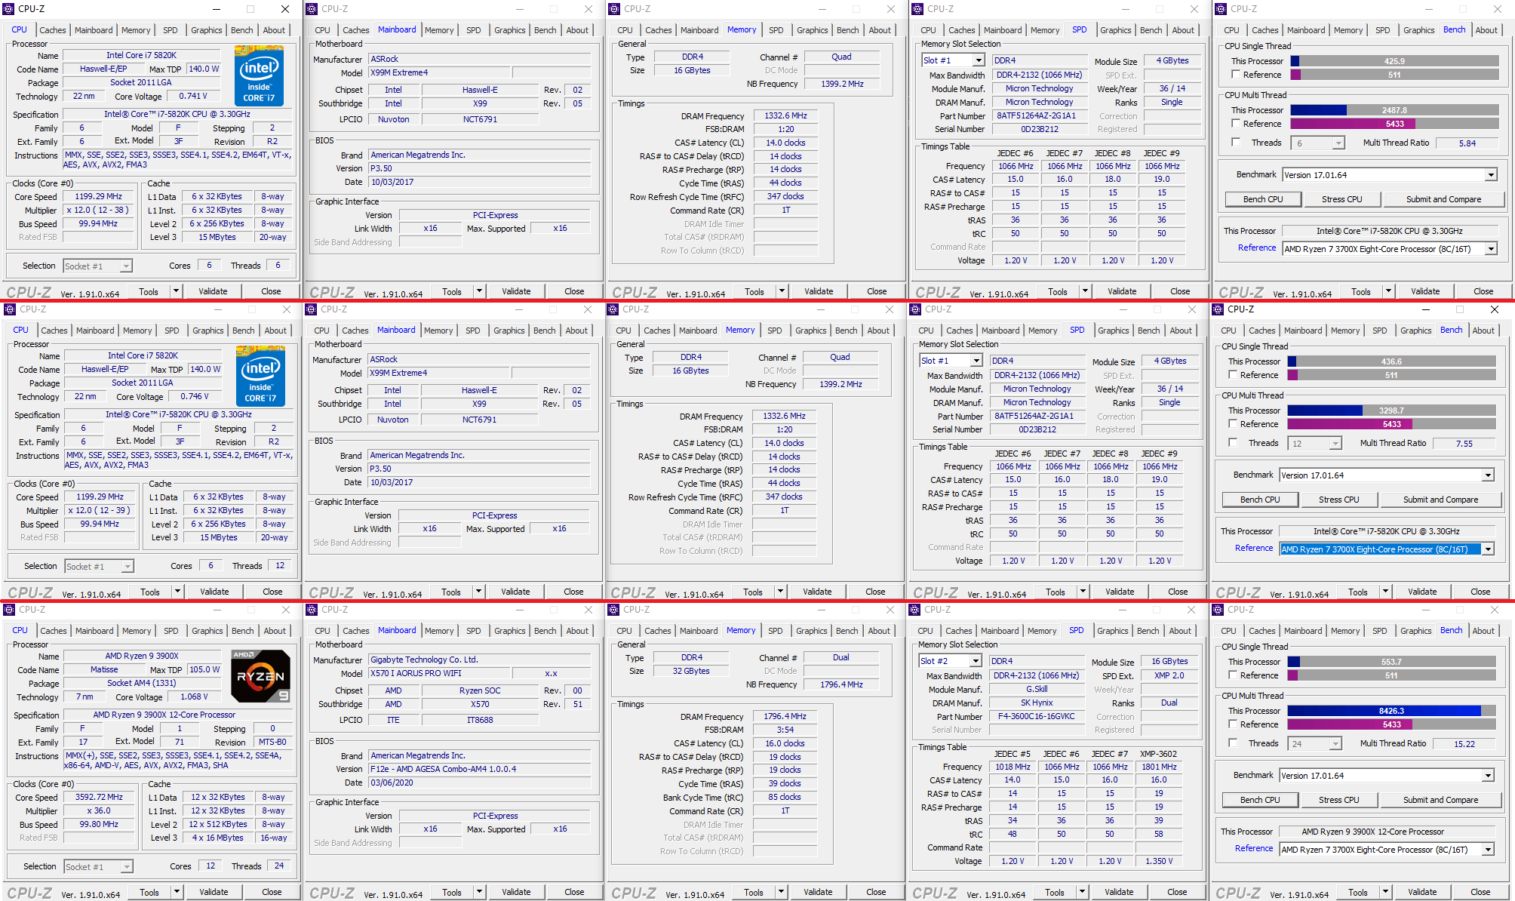The height and width of the screenshot is (901, 1515).
Task: Click CPU-Z title icon of Gigabyte Mainboard window
Action: (x=311, y=610)
